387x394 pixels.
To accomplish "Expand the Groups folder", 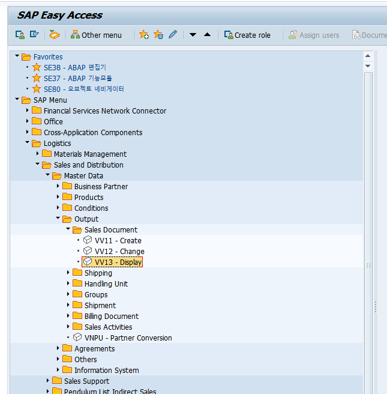I will [x=68, y=294].
